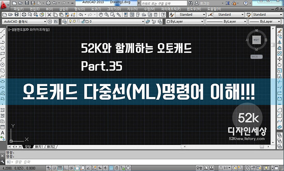Click the Dimension Style icon
Screen dimensions: 284x171
pyautogui.click(x=210, y=15)
